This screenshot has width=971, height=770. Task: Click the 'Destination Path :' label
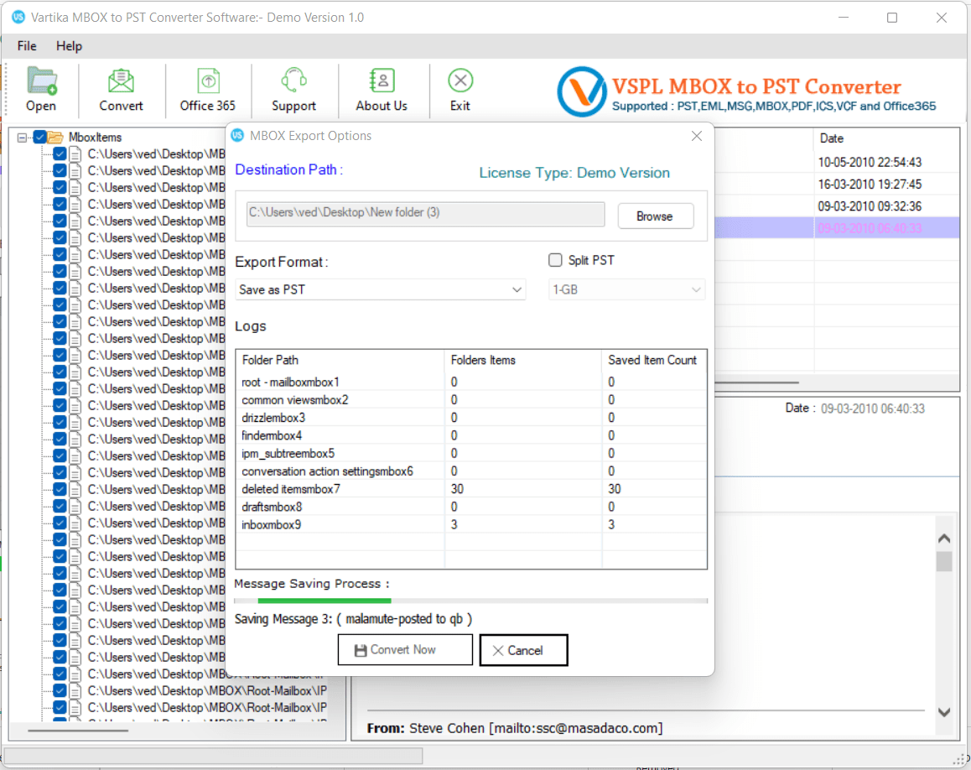288,169
